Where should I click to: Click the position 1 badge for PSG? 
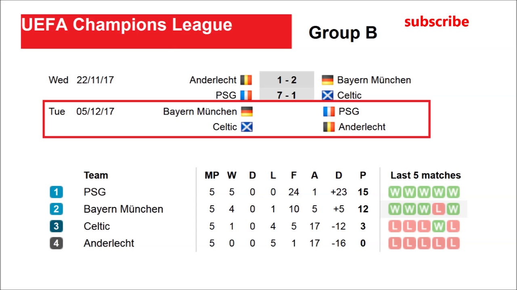(56, 192)
